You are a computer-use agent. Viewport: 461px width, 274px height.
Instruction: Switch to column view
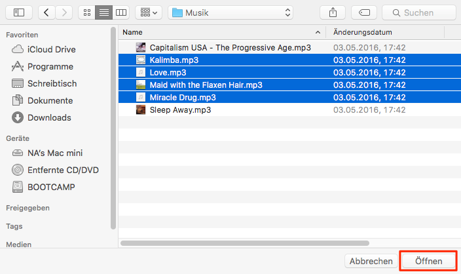point(121,12)
